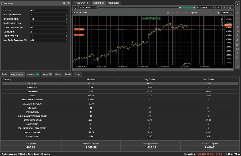
Task: Open the three-dots more tools menu
Action: (x=237, y=67)
